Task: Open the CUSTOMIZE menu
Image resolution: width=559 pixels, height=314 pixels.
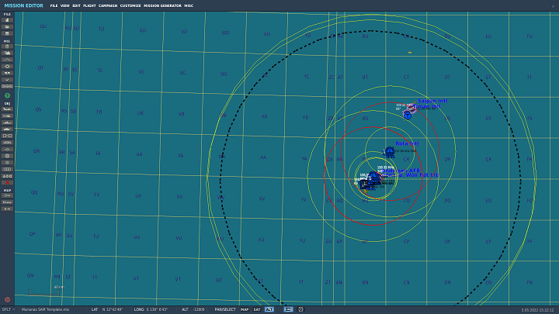Action: point(130,5)
